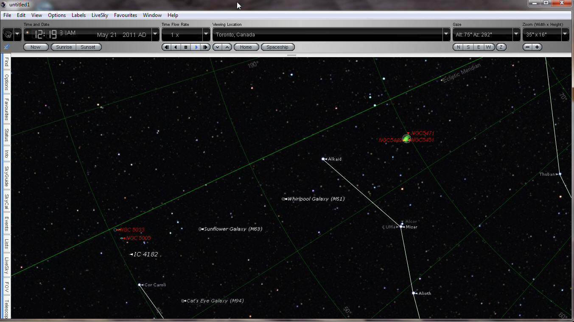Open the LiveSky menu

click(100, 15)
